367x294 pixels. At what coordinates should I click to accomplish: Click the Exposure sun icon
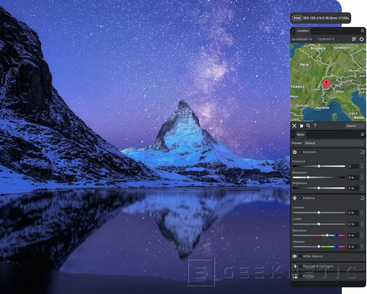pyautogui.click(x=295, y=152)
